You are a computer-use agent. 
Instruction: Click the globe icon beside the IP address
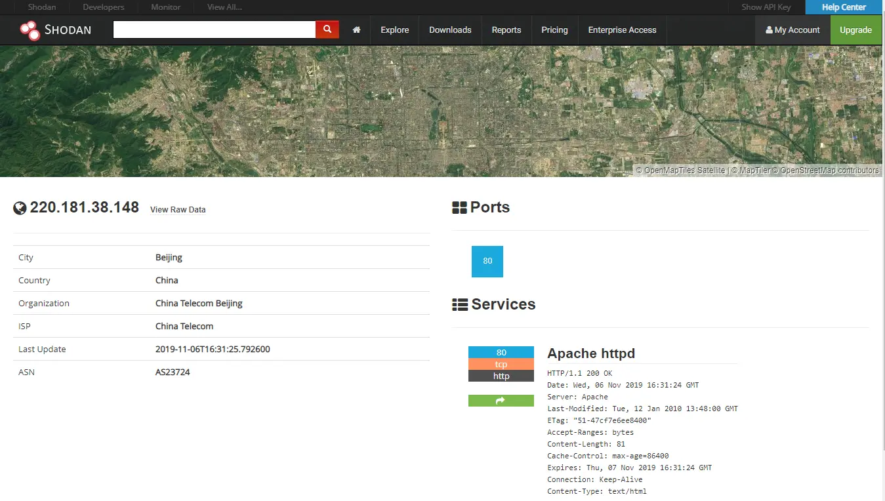coord(20,208)
